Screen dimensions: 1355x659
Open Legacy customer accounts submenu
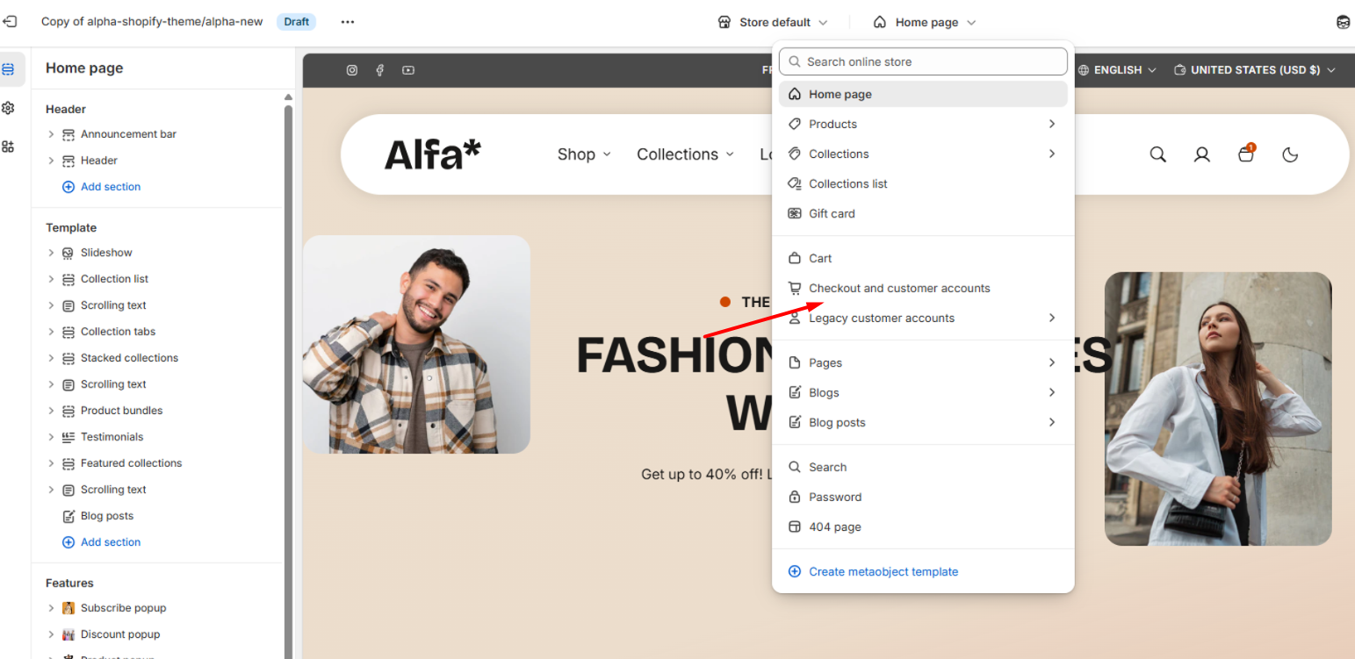(923, 318)
